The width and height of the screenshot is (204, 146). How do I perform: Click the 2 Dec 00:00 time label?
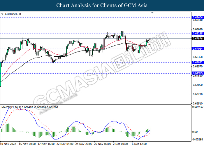(x=120, y=144)
